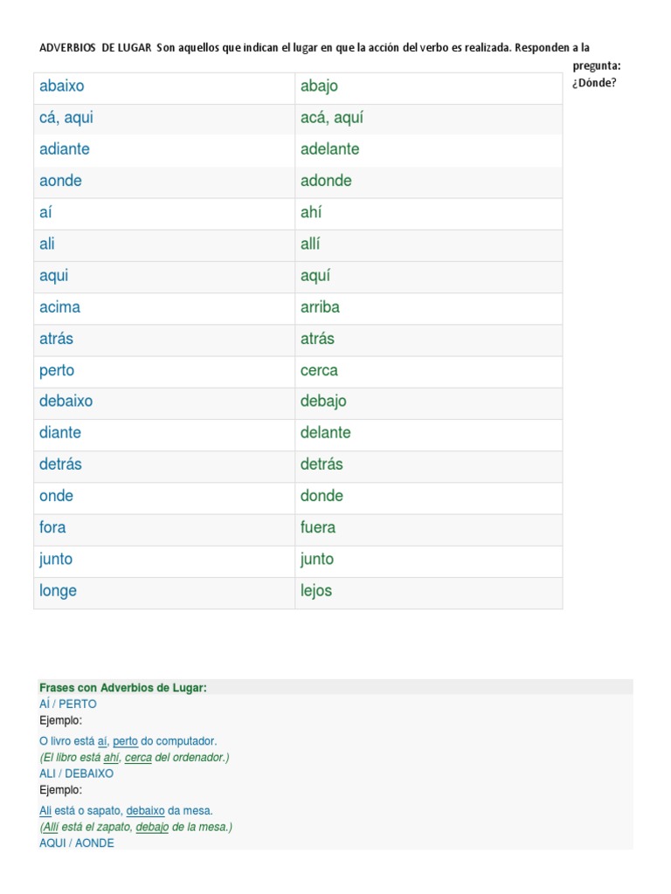Click the word 'fuera'
This screenshot has width=671, height=894.
point(318,527)
